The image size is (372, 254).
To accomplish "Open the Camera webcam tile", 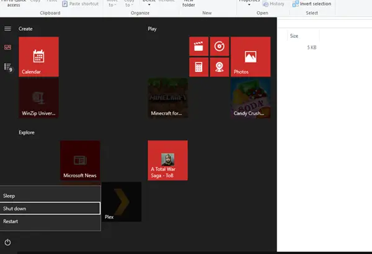I will [x=219, y=67].
